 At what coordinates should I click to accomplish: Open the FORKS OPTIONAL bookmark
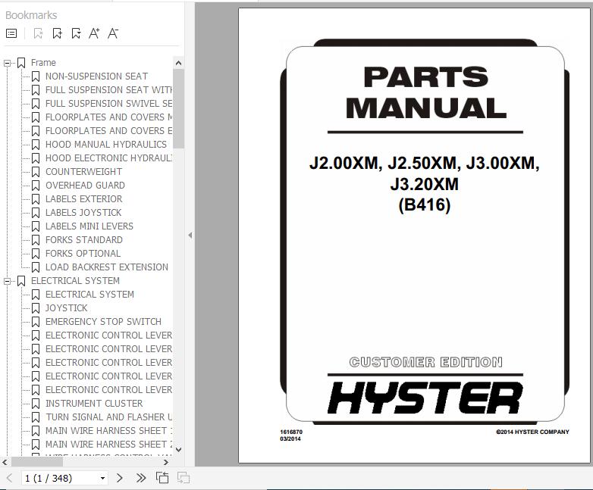83,253
